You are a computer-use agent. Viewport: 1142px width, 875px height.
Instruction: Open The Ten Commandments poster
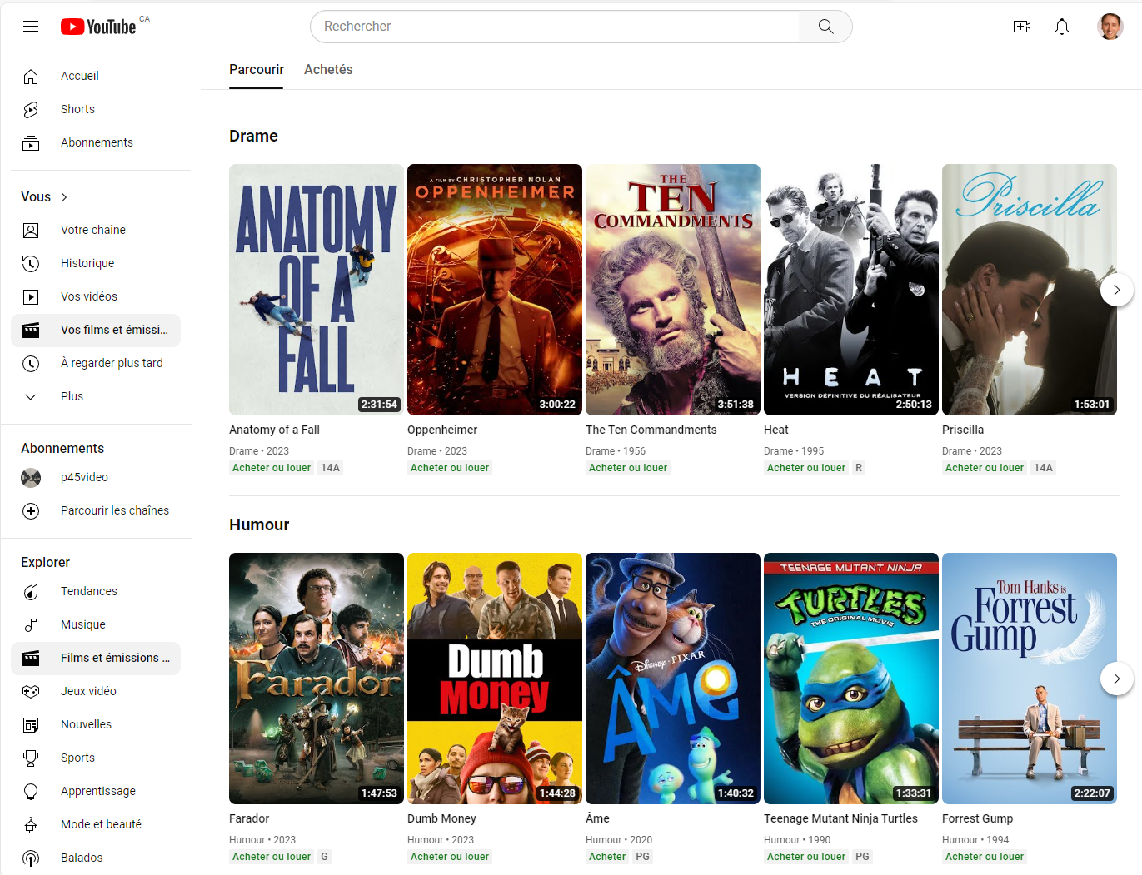[x=673, y=290]
